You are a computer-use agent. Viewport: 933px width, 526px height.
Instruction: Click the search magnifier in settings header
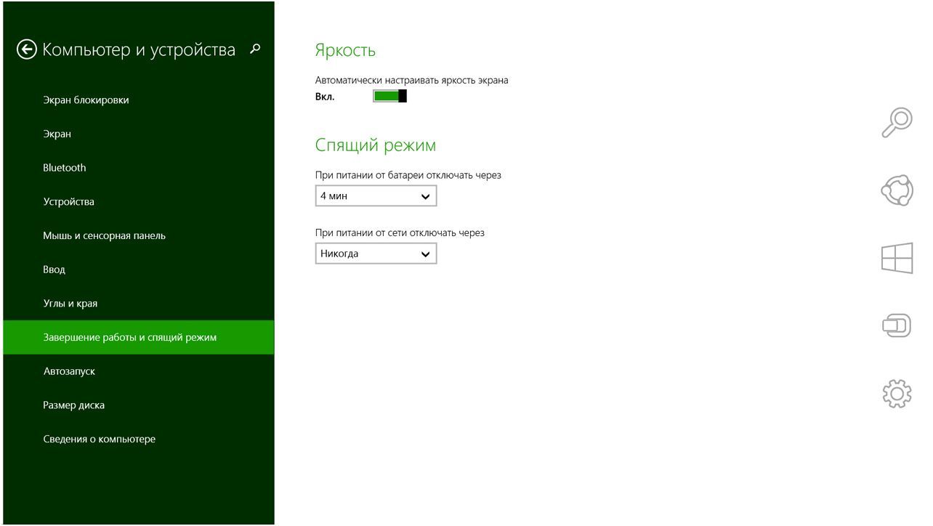point(254,49)
